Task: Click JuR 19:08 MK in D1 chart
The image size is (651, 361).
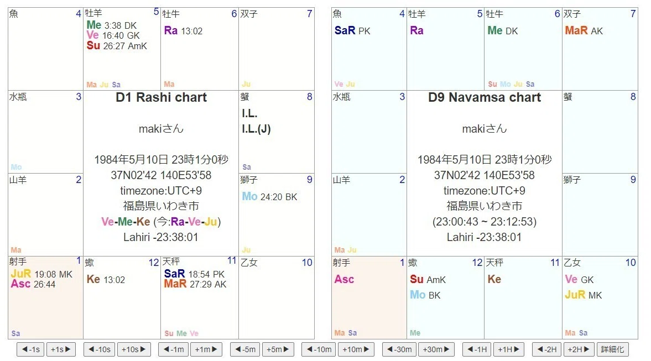Action: point(41,274)
